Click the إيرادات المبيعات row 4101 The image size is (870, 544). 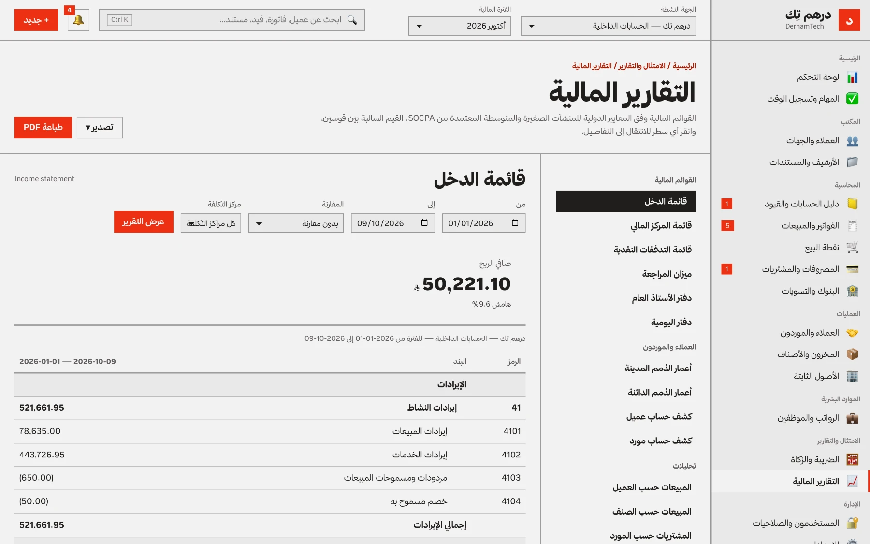coord(270,431)
